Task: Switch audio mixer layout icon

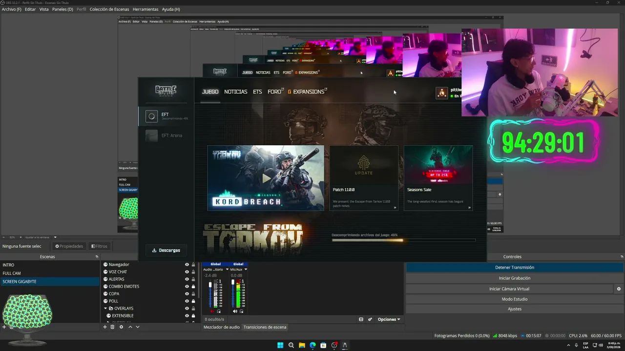Action: tap(361, 319)
